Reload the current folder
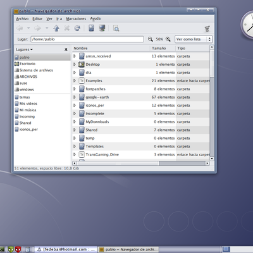253x253 pixels. pyautogui.click(x=77, y=28)
